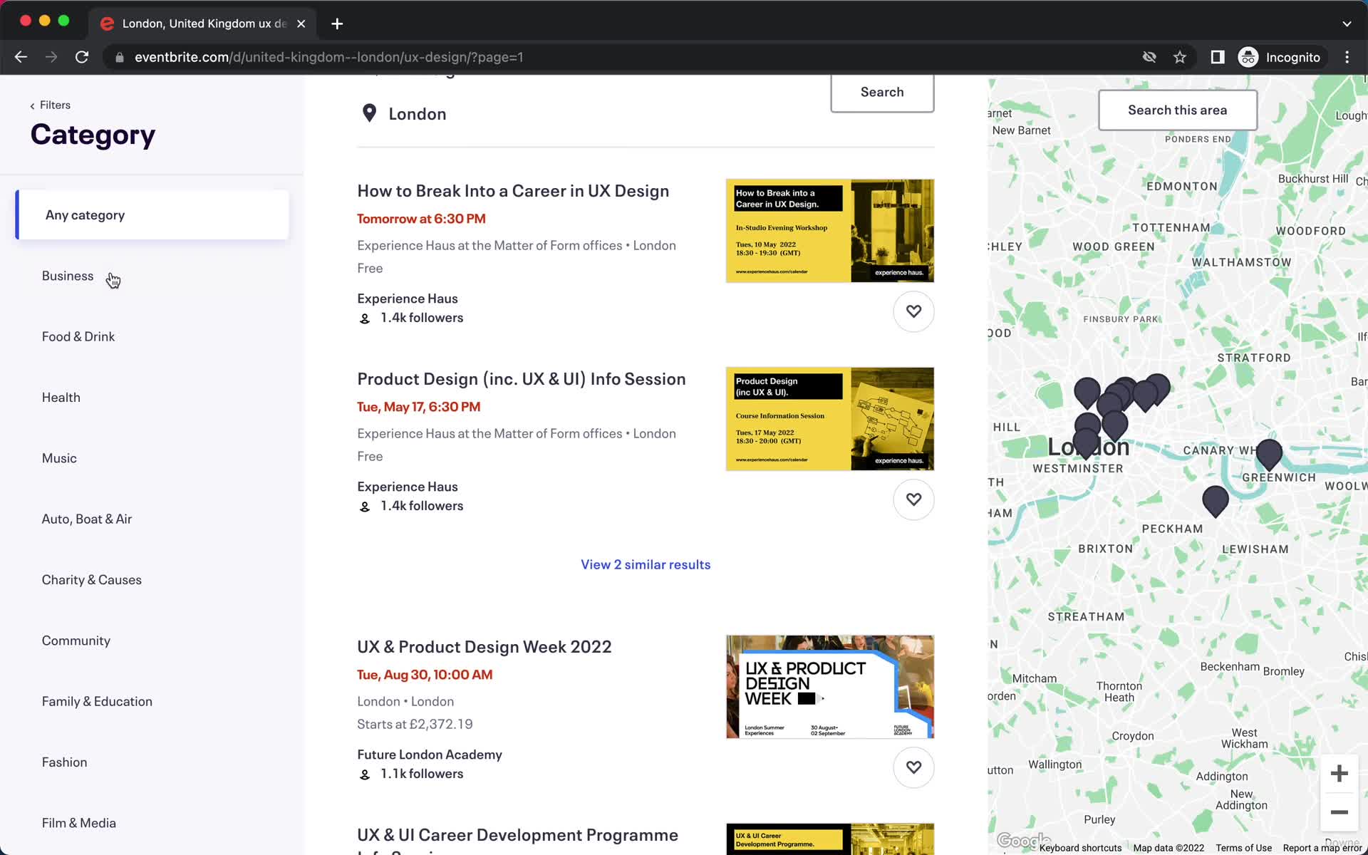Choose Food & Drink category
Screen dimensions: 1368x855
(x=78, y=336)
